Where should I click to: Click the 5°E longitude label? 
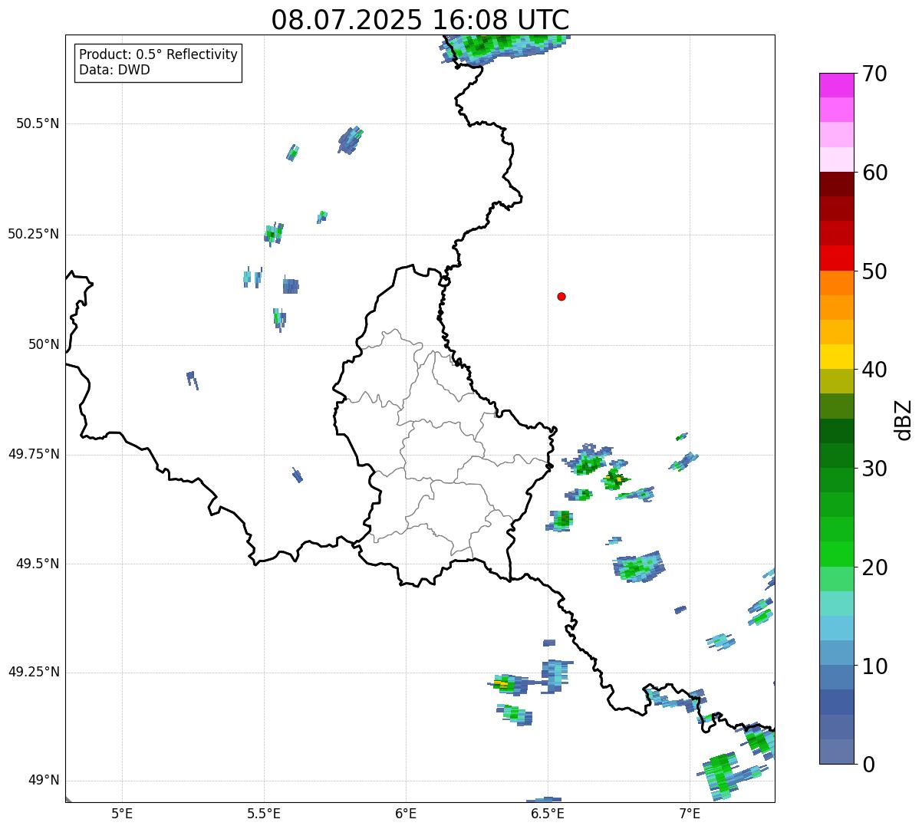tap(122, 813)
